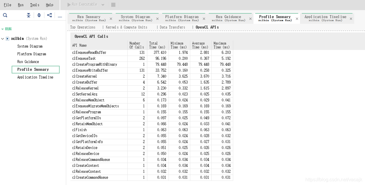Select the clGetDeviceIDs row

click(151, 136)
